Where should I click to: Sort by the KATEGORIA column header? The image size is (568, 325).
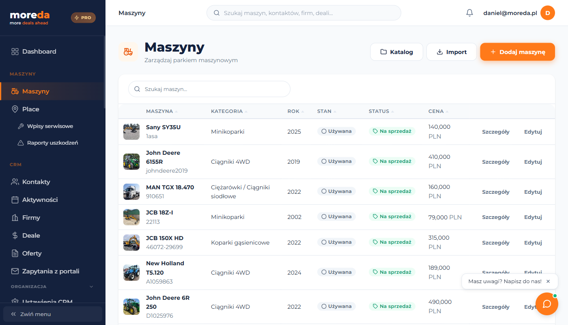229,111
